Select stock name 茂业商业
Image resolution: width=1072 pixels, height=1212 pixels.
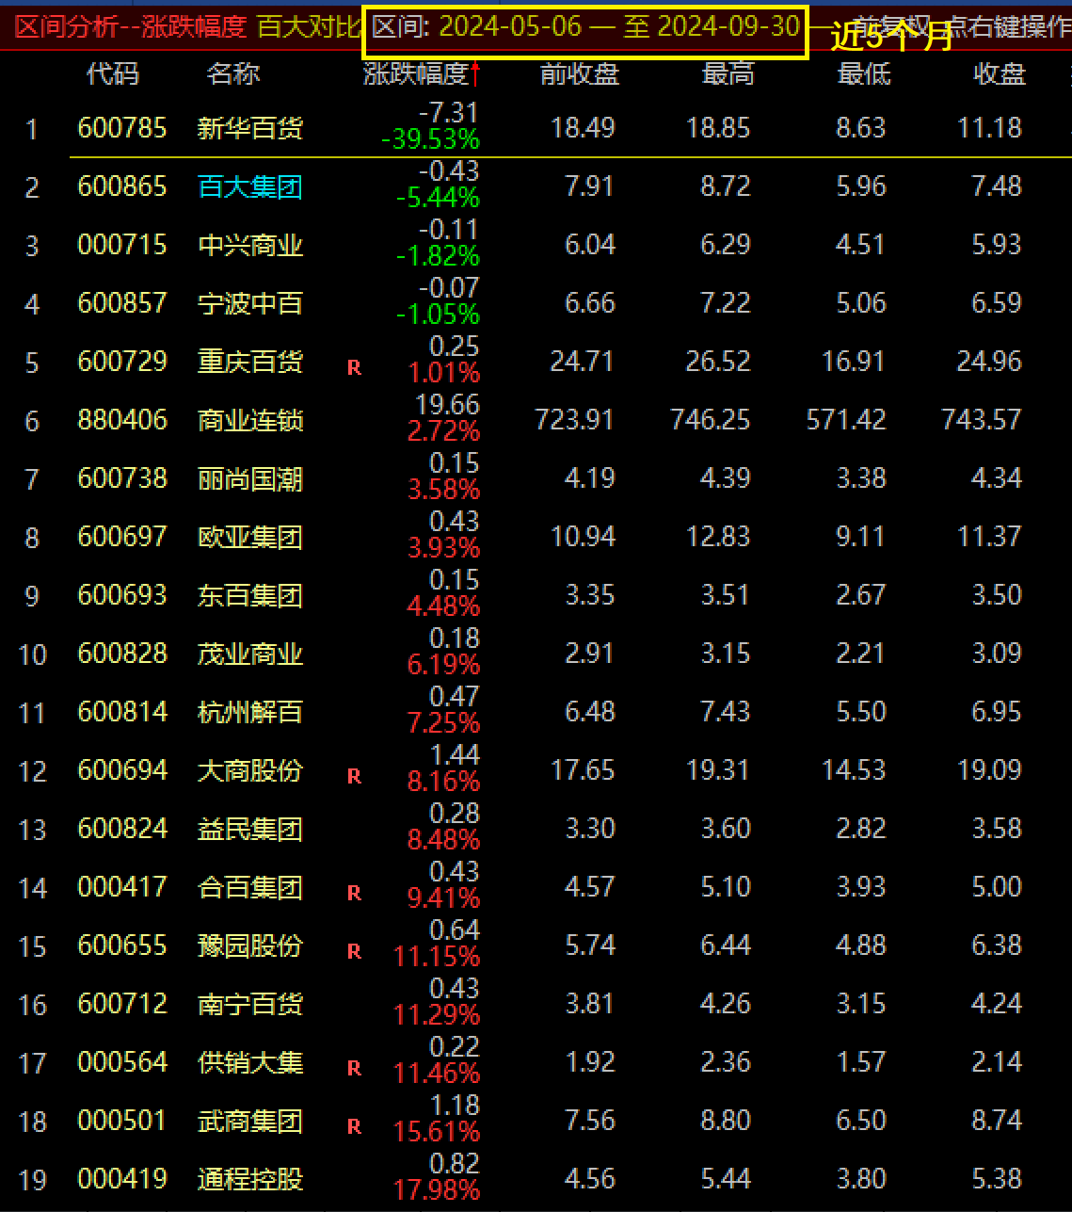click(x=250, y=654)
